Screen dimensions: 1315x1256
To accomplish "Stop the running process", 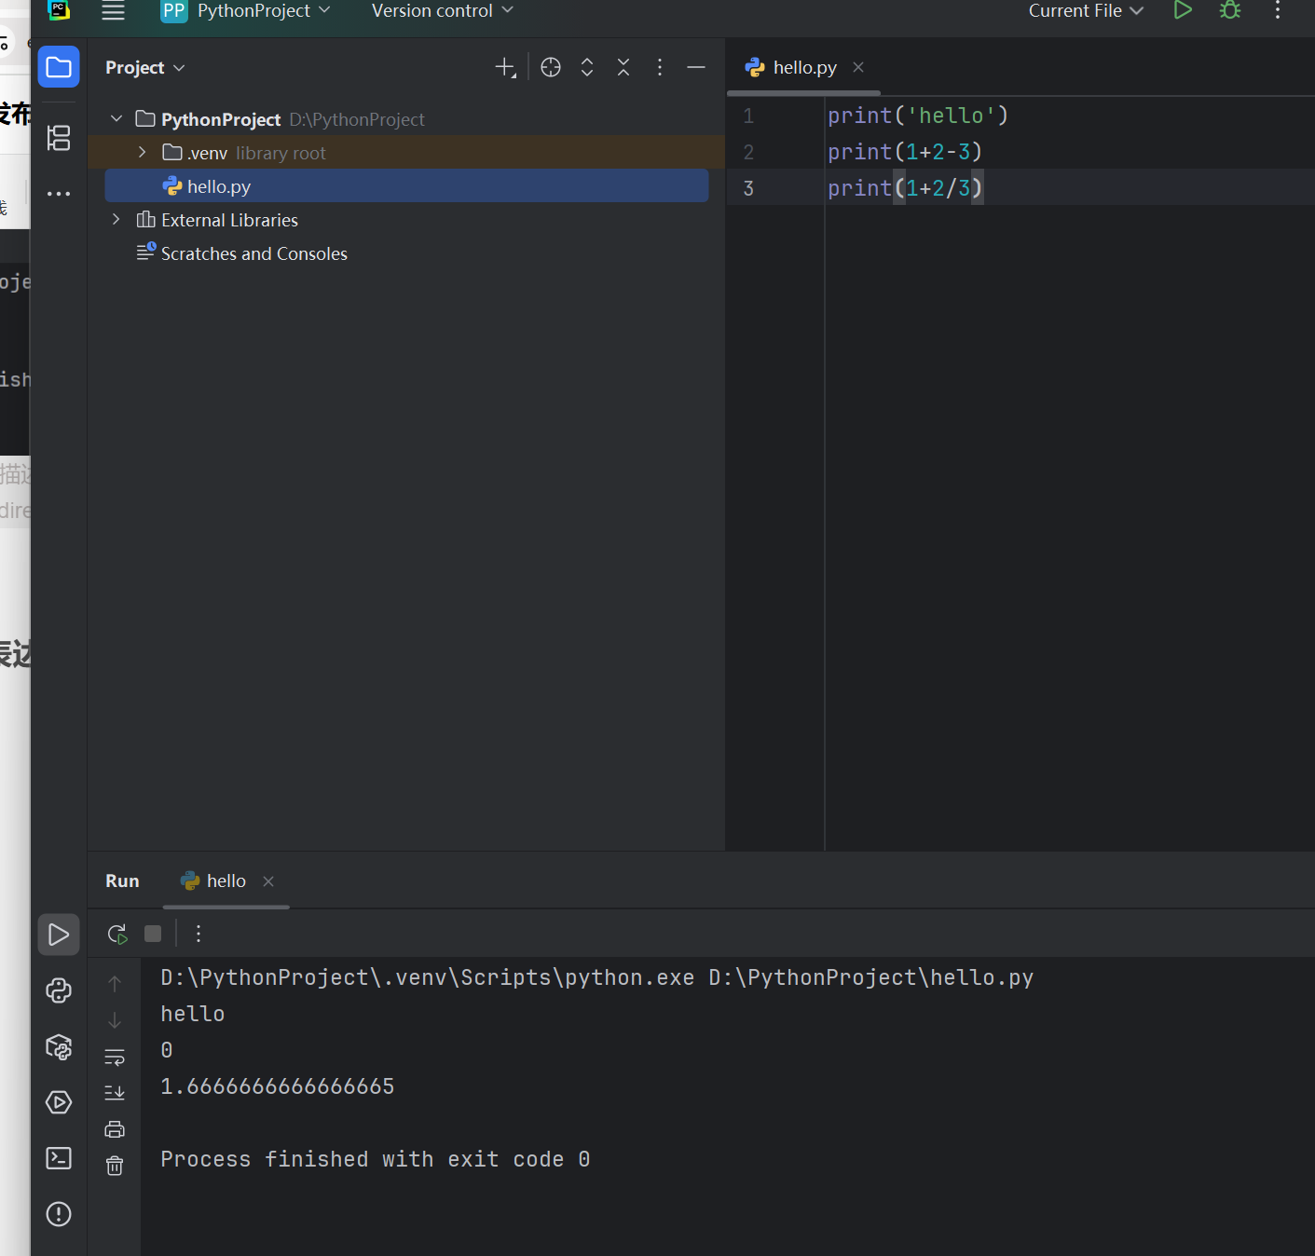I will 153,934.
